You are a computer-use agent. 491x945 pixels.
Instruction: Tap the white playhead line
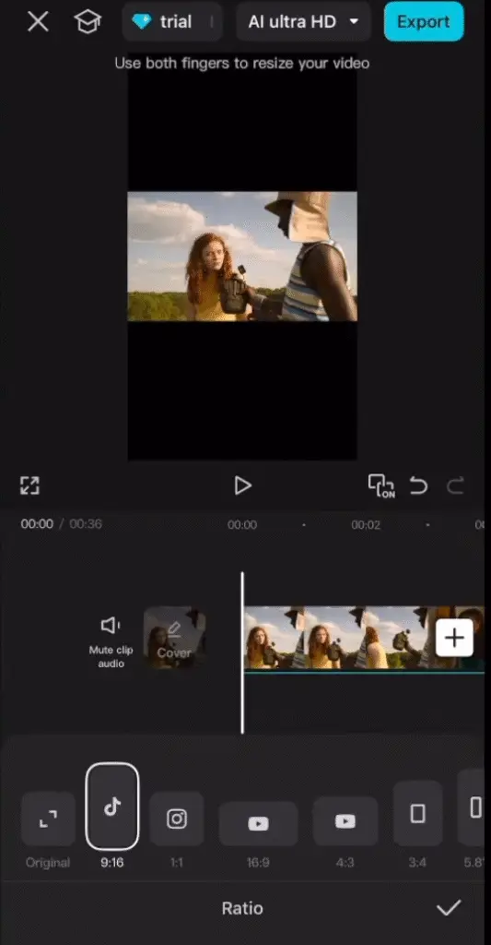tap(242, 653)
